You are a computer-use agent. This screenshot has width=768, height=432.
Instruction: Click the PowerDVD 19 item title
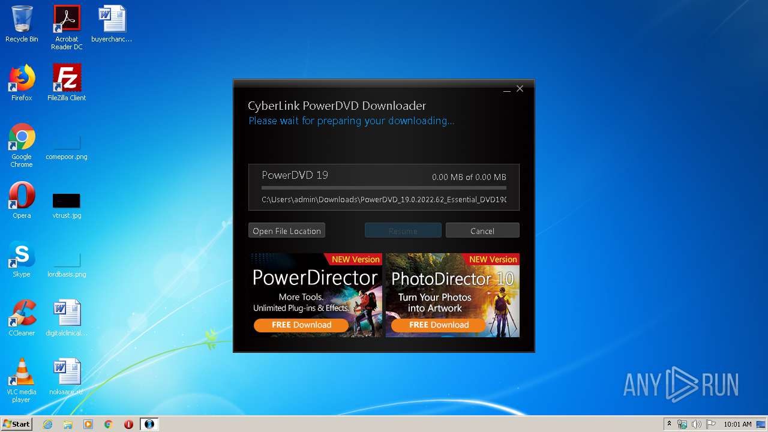[x=295, y=175]
